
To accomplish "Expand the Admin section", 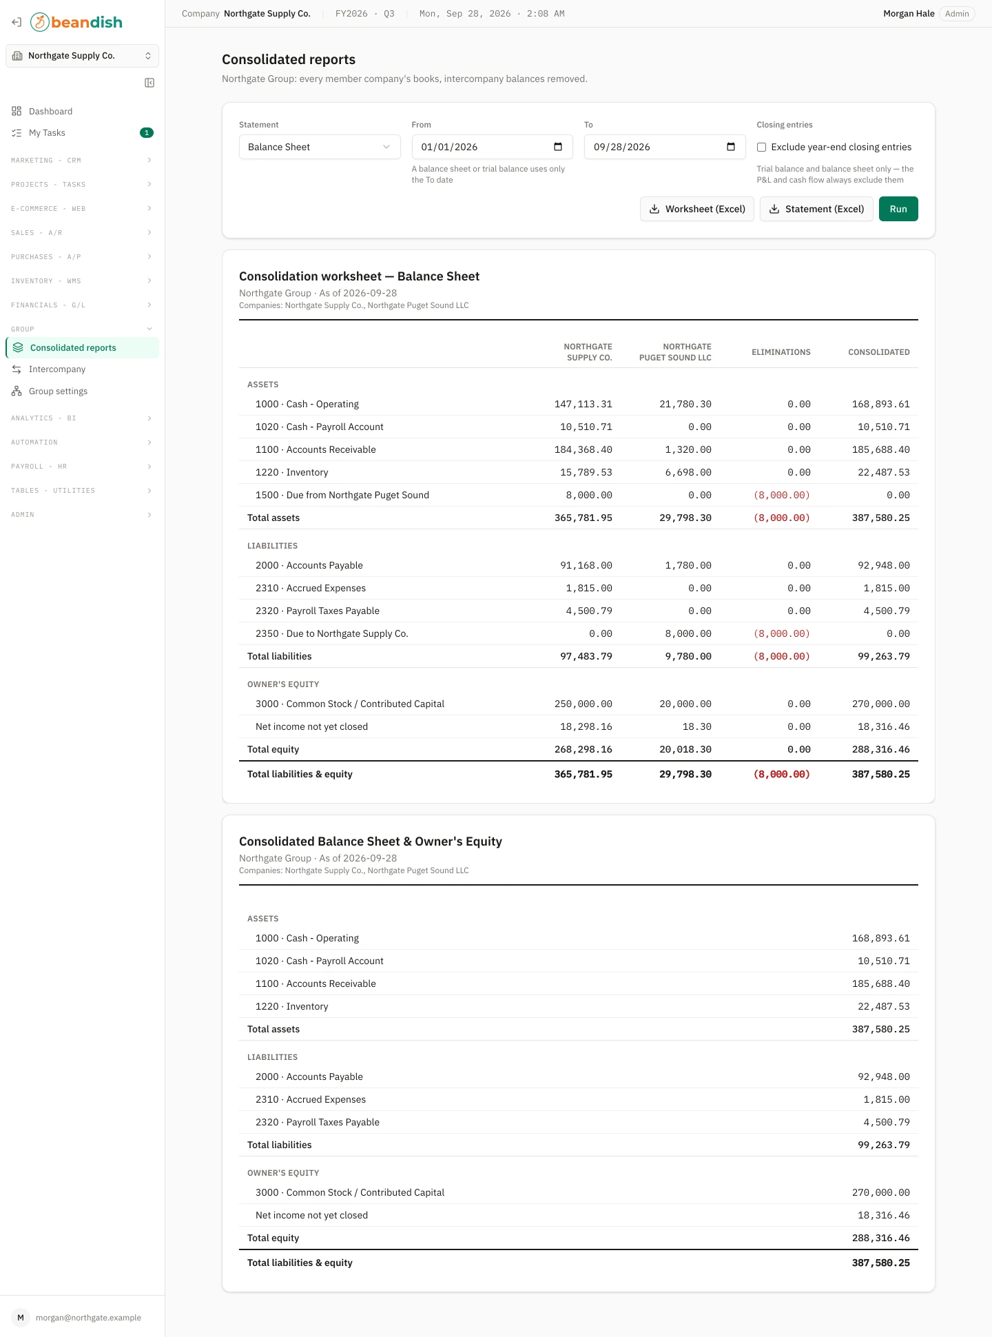I will coord(82,515).
